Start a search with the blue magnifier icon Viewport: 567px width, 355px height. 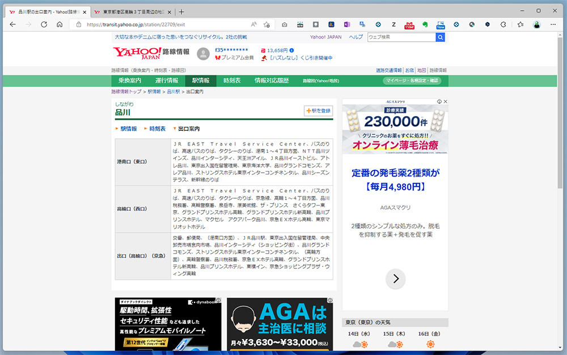(440, 37)
